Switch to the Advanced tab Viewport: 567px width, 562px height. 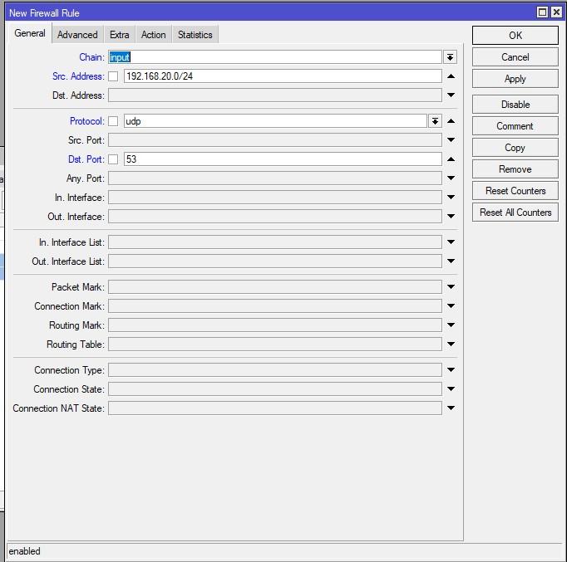click(77, 35)
